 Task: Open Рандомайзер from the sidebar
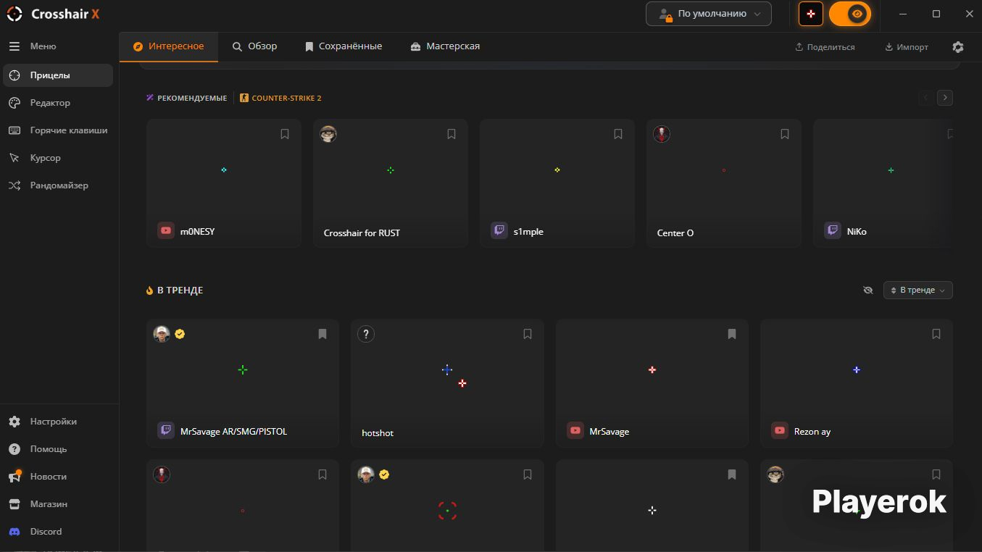58,185
